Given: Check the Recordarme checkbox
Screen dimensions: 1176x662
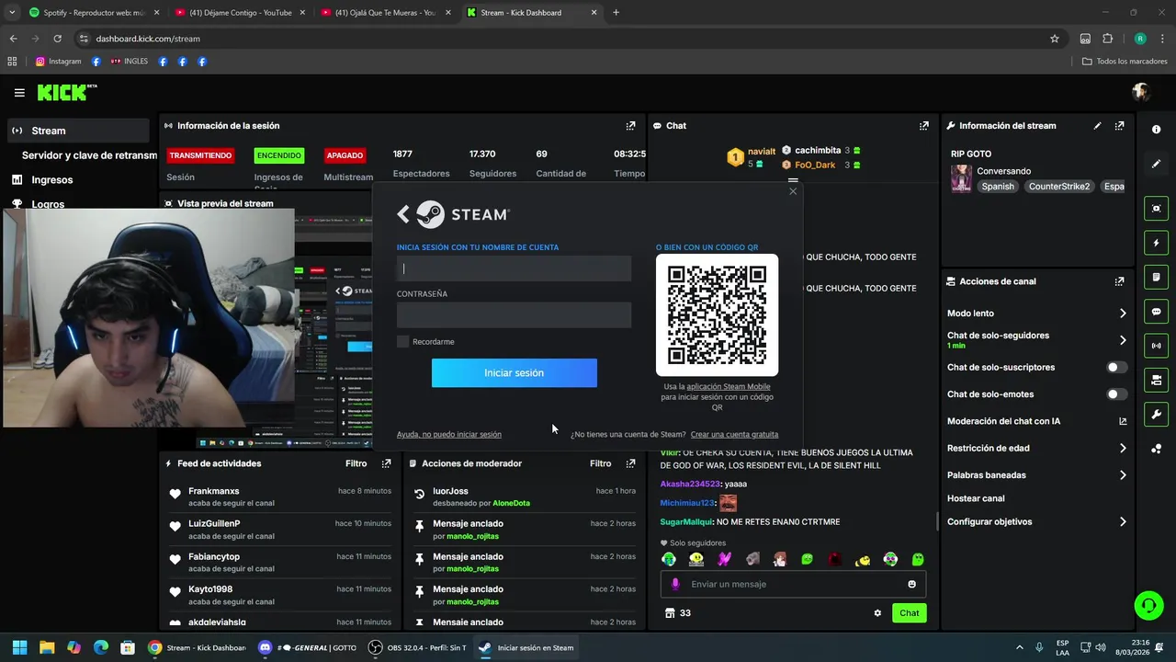Looking at the screenshot, I should tap(402, 341).
